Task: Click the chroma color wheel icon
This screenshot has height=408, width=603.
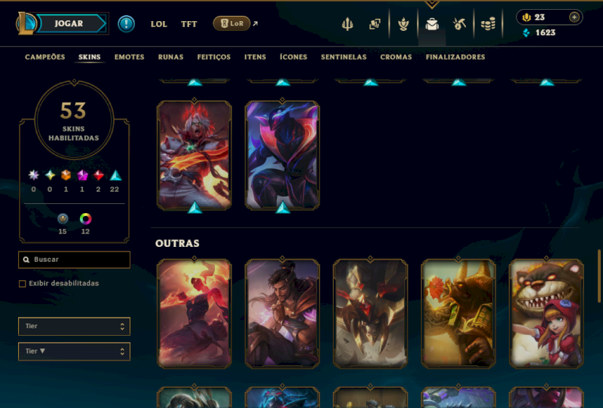Action: tap(85, 219)
